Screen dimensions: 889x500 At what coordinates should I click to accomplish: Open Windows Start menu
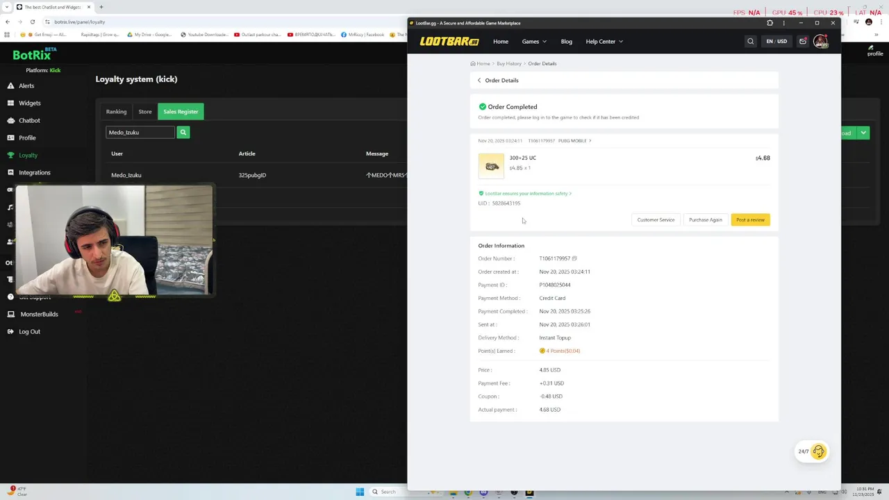[x=360, y=492]
